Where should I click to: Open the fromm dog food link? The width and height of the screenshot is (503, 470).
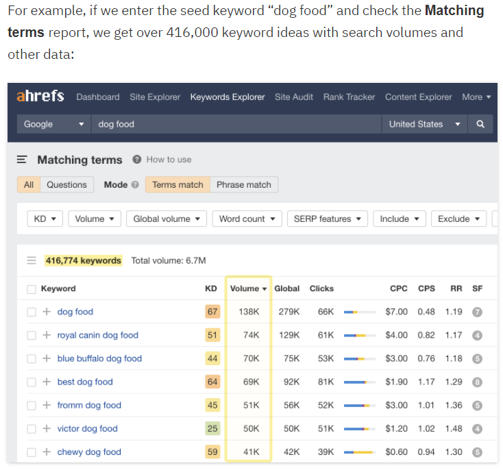(89, 405)
